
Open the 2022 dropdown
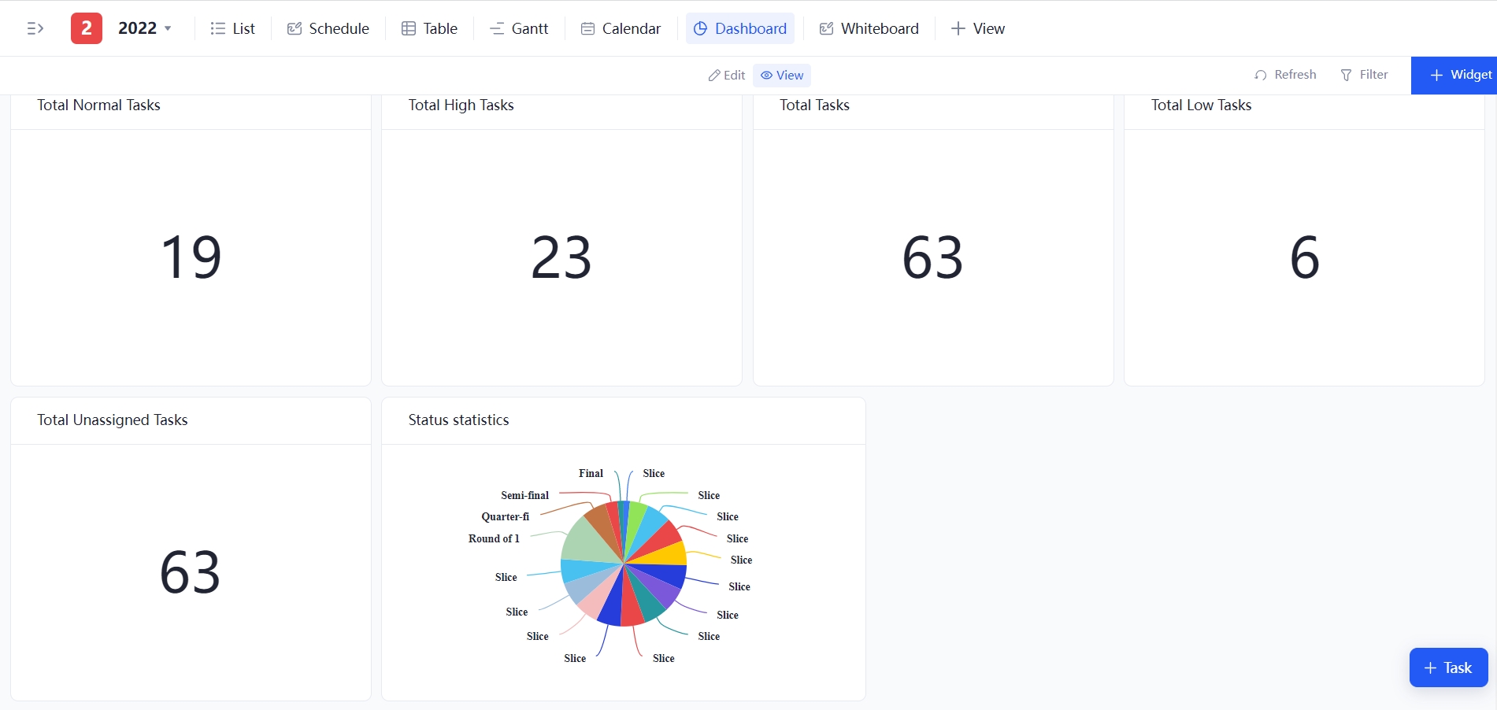coord(143,28)
